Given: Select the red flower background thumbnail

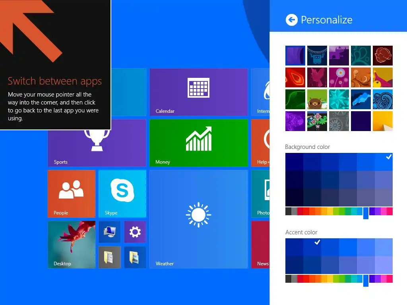Looking at the screenshot, I should (x=383, y=56).
